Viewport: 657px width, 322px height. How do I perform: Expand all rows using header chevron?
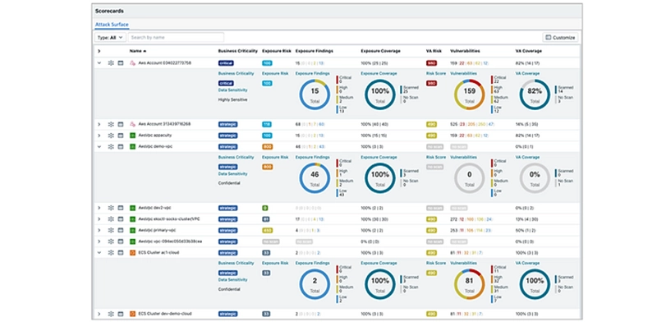[99, 51]
